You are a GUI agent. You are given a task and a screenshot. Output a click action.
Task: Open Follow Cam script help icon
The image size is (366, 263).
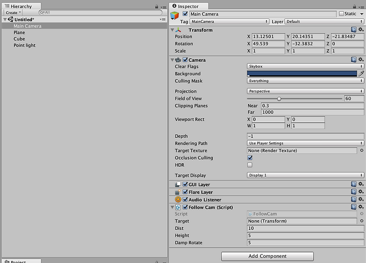pyautogui.click(x=354, y=207)
